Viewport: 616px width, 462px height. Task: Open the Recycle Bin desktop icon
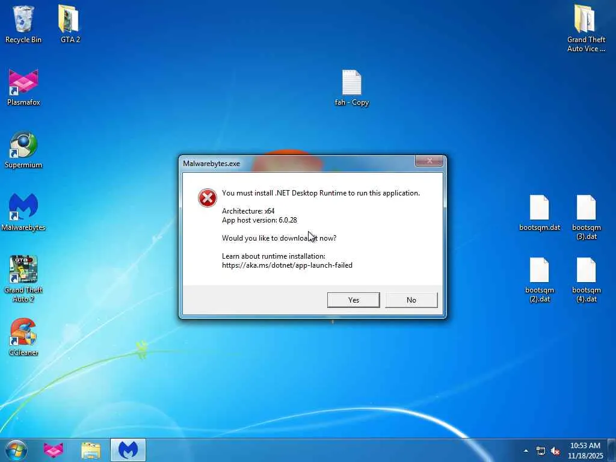coord(23,24)
